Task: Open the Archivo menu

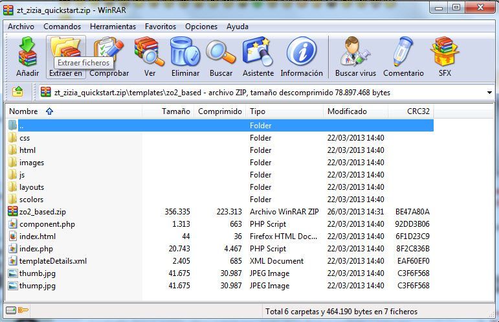Action: pos(21,27)
